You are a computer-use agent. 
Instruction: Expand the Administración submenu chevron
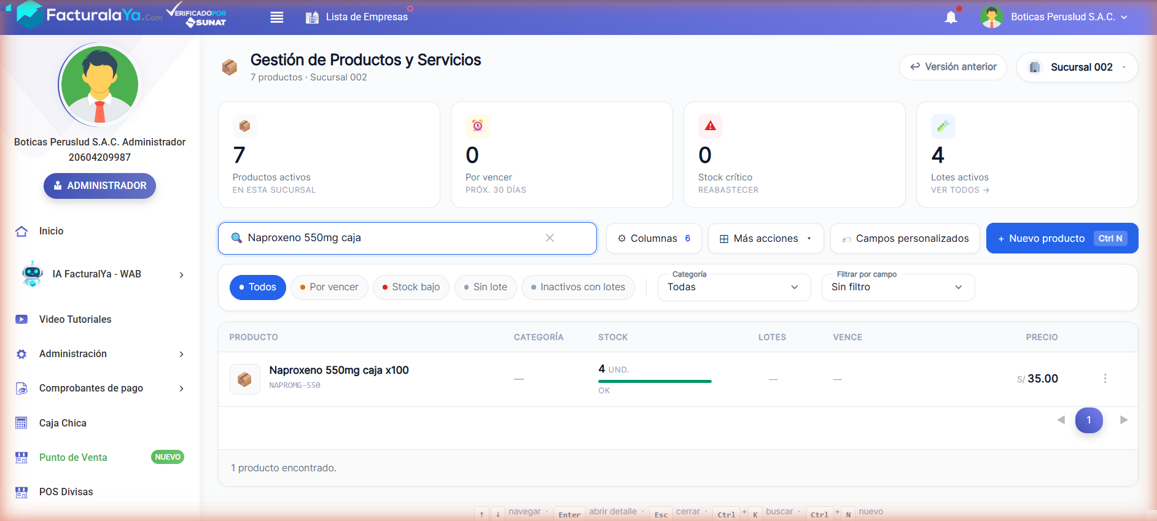[181, 354]
